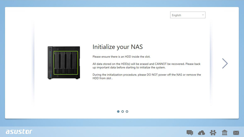244x137 pixels.
Task: Click the cloud download icon
Action: click(201, 133)
